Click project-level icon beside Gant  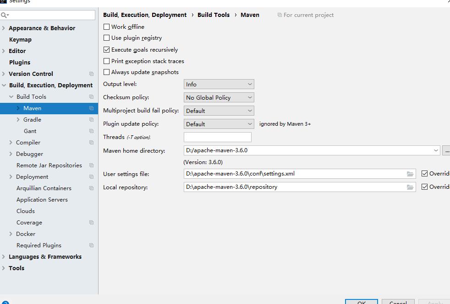91,131
